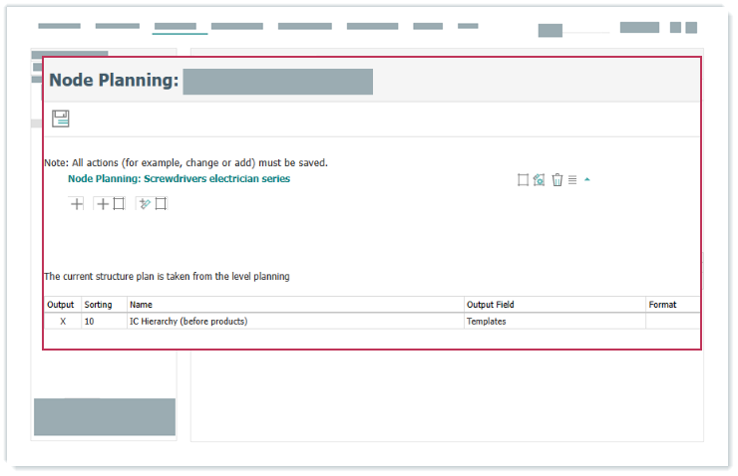
Task: Click the Output column header
Action: coord(61,305)
